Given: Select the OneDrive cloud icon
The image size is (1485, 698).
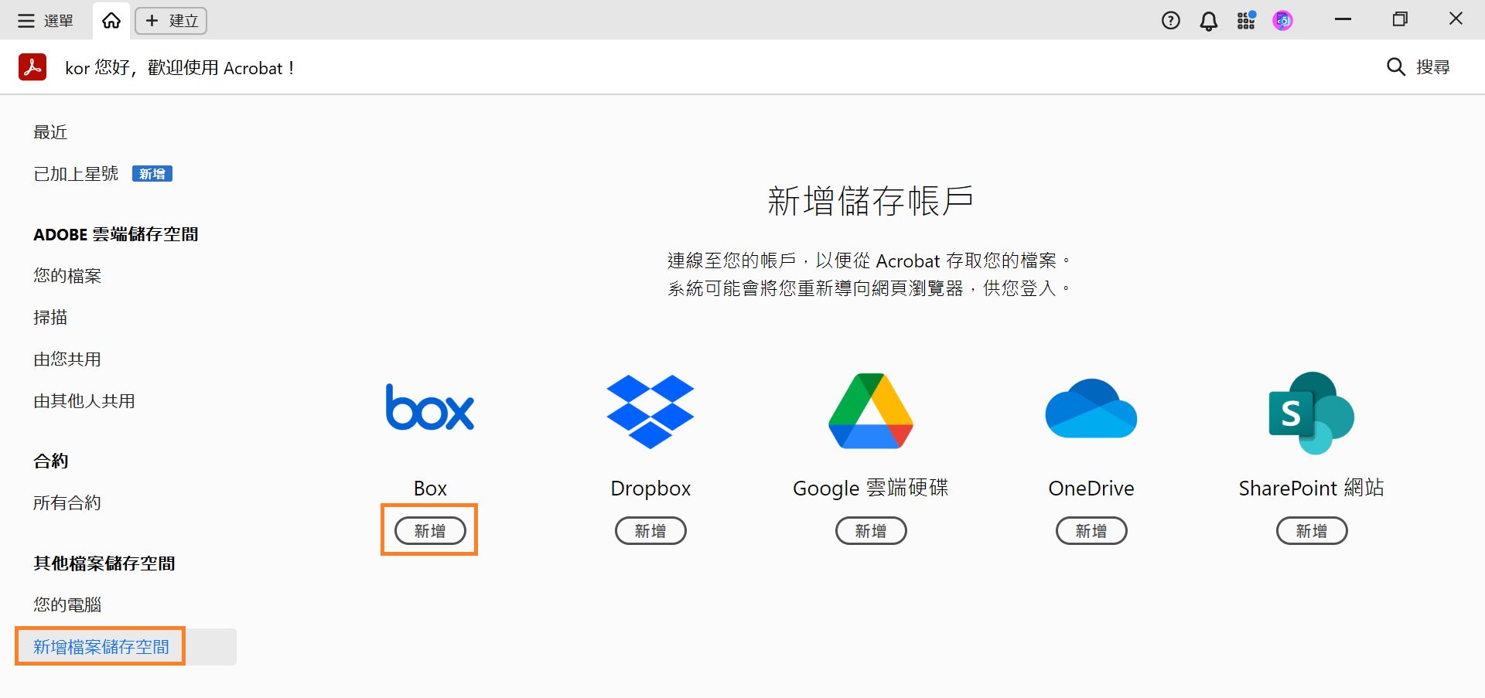Looking at the screenshot, I should [1091, 410].
